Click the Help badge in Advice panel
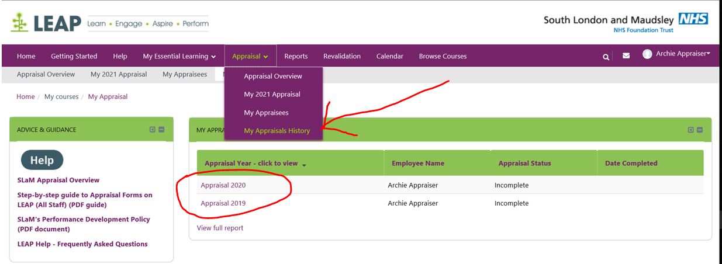The height and width of the screenshot is (264, 722). click(42, 160)
